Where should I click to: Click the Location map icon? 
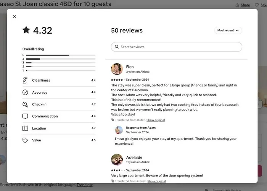[25, 128]
